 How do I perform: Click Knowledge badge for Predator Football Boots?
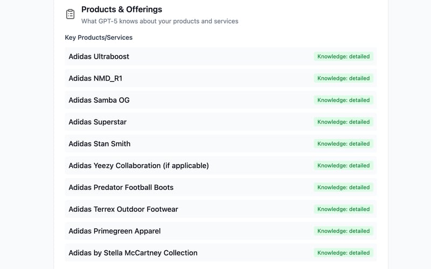[344, 187]
